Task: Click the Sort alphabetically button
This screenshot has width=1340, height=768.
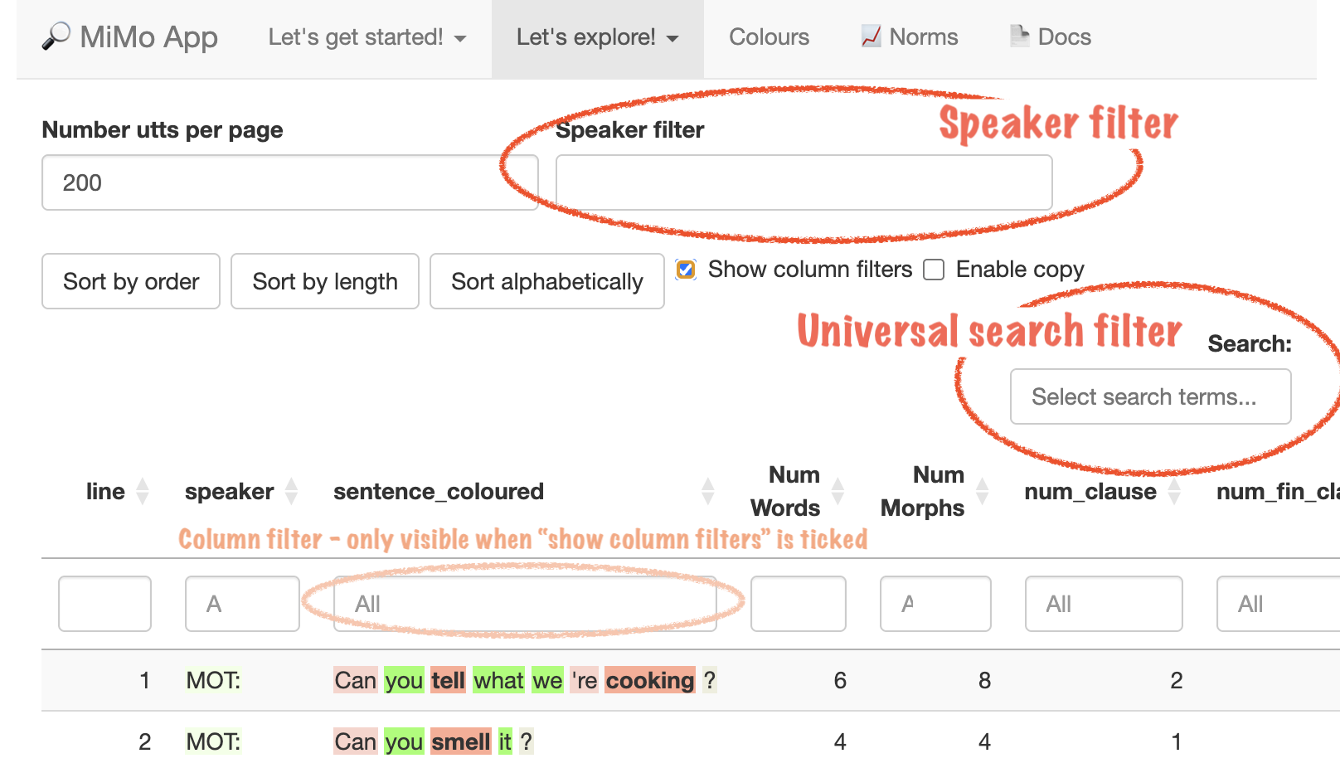Action: click(x=546, y=281)
